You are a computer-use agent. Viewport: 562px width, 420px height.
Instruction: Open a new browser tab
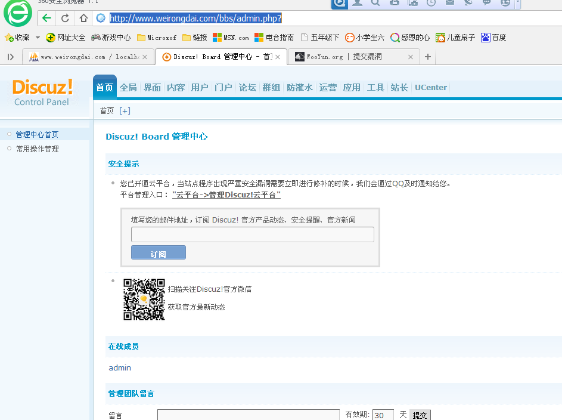click(427, 57)
